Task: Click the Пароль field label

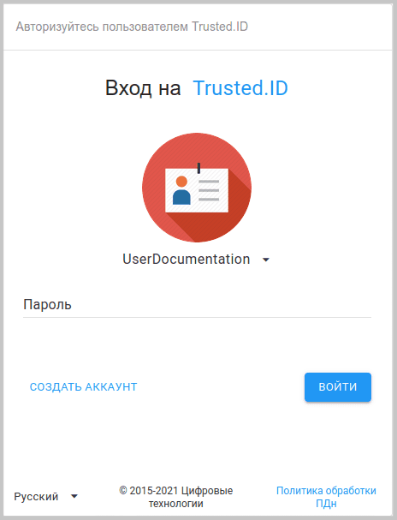Action: click(47, 304)
